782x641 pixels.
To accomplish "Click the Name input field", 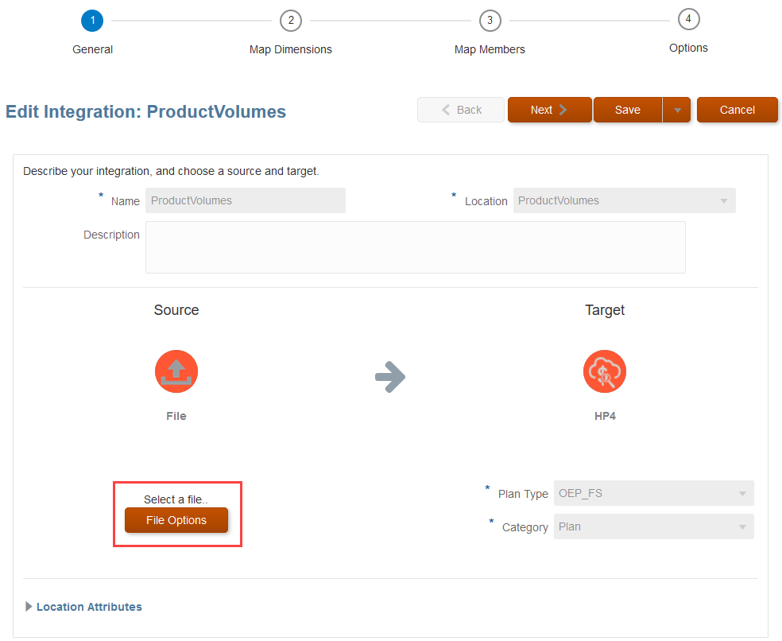I will [x=246, y=200].
